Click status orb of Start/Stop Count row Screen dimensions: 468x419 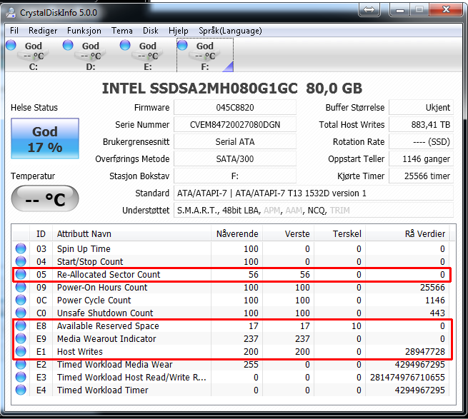click(21, 261)
